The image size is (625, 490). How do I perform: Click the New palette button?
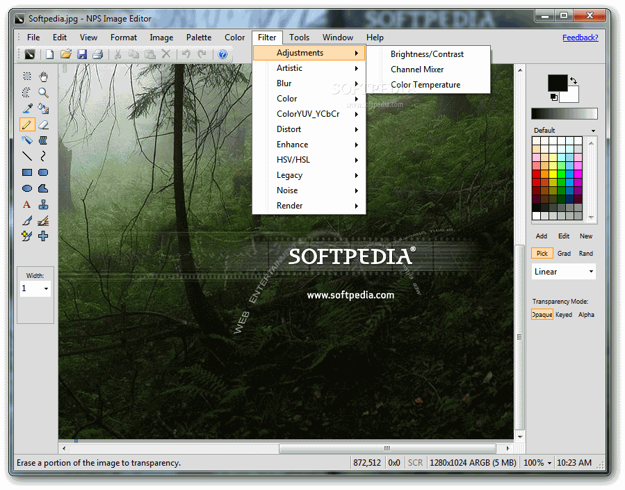point(586,236)
